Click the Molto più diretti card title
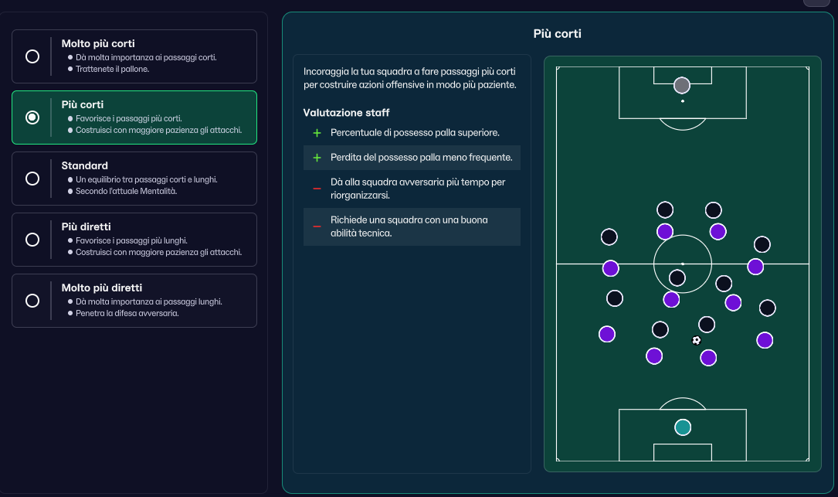Screen dimensions: 838x497 [101, 288]
